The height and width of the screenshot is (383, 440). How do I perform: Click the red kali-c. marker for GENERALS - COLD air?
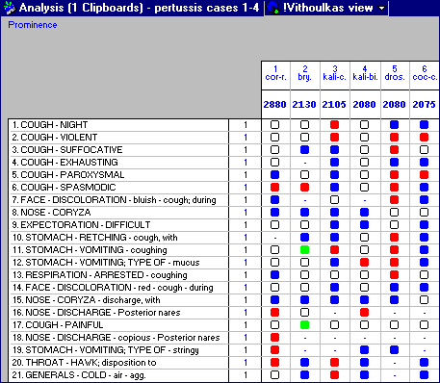tap(335, 375)
